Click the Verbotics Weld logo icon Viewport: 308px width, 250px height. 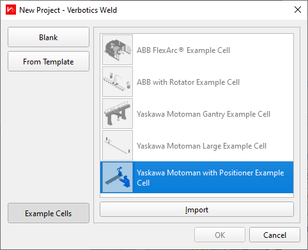point(11,10)
